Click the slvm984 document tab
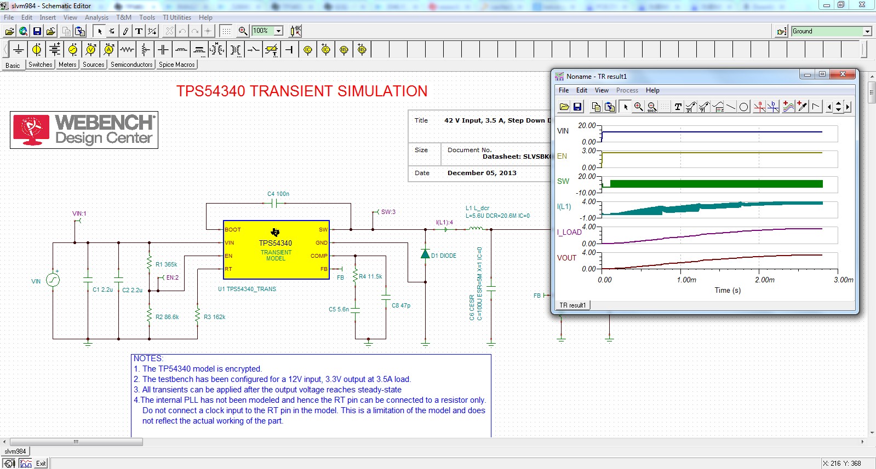Viewport: 876px width, 469px height. pyautogui.click(x=15, y=451)
